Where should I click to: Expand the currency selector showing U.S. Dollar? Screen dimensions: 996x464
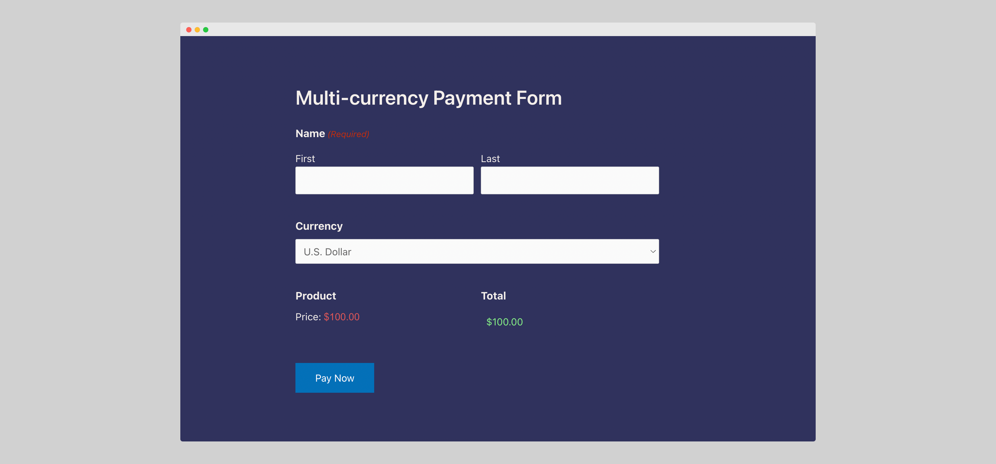[x=477, y=251]
